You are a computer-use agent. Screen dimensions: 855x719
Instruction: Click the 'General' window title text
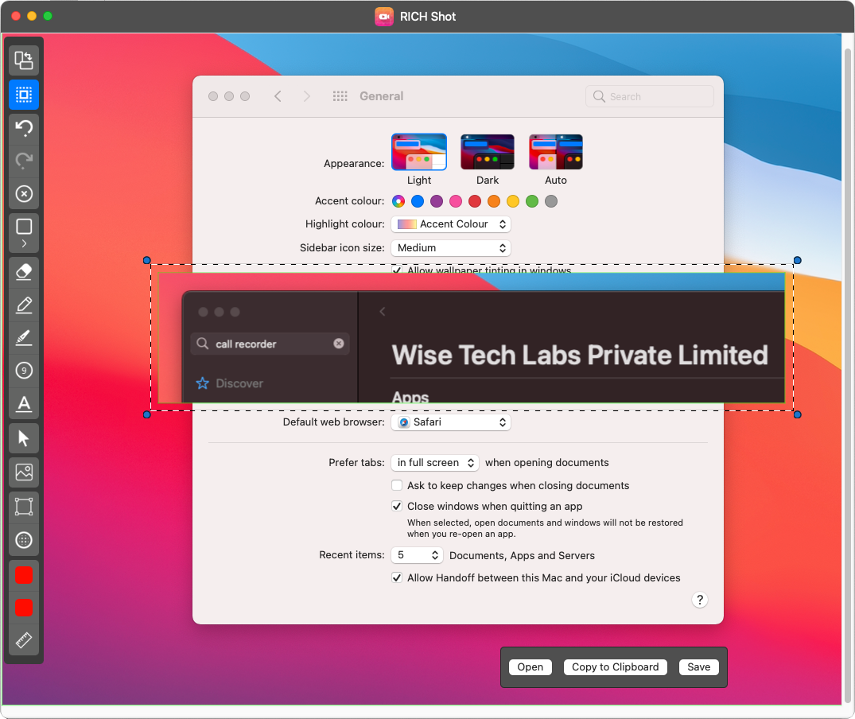(x=381, y=96)
